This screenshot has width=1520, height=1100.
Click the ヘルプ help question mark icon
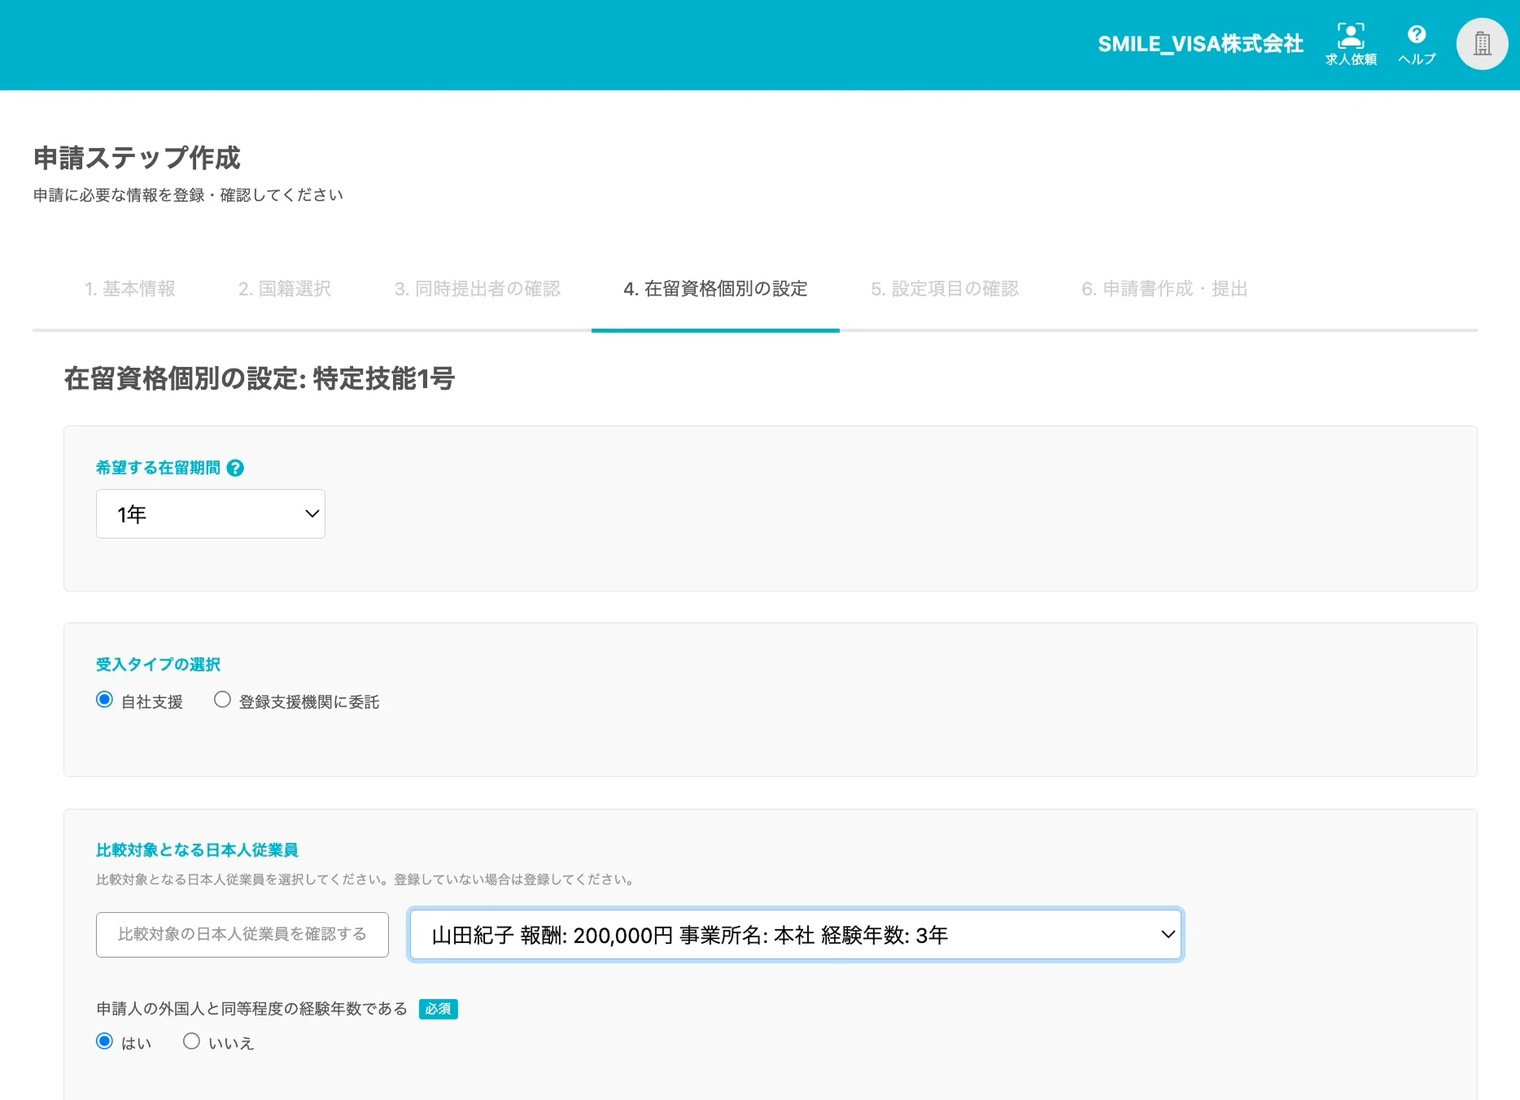tap(1416, 44)
